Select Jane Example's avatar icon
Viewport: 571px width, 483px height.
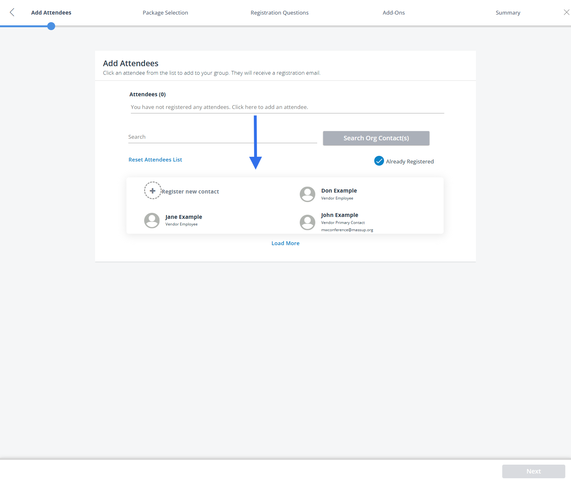[152, 220]
